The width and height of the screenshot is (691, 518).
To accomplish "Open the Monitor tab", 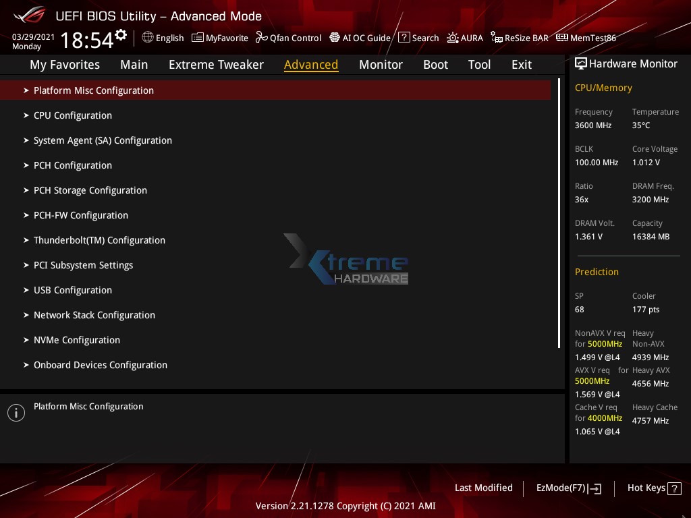I will coord(381,64).
